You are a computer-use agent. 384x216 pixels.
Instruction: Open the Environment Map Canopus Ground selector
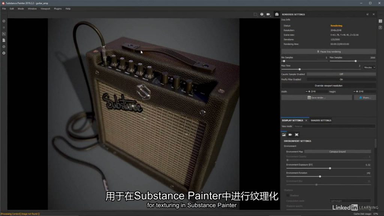pyautogui.click(x=337, y=151)
